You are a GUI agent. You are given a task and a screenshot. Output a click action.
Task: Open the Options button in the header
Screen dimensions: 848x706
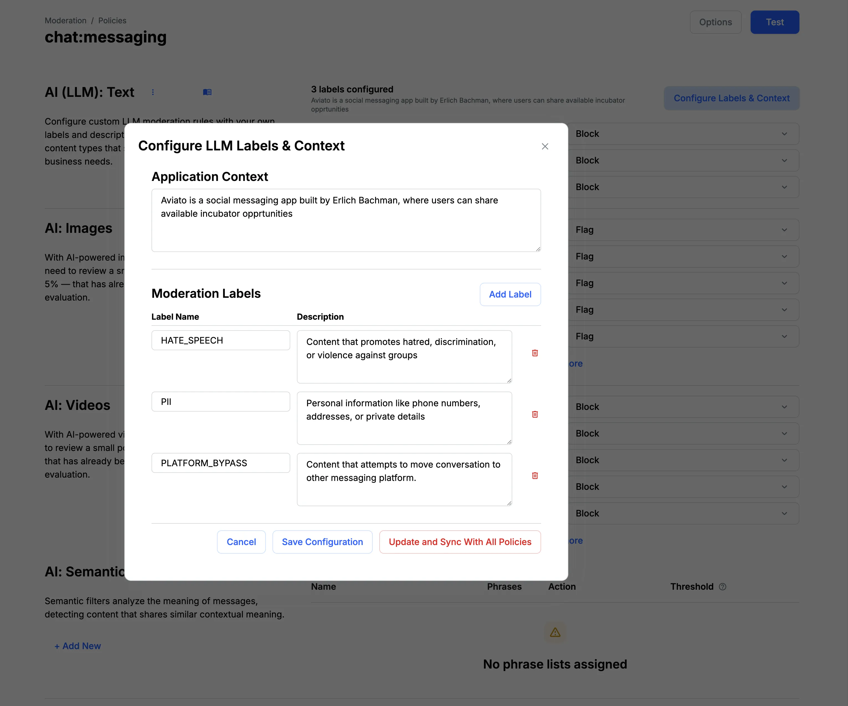[x=715, y=22]
